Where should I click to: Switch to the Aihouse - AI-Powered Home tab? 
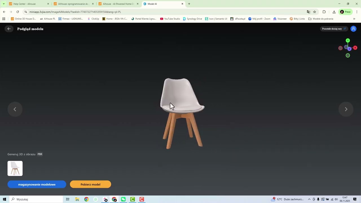click(118, 4)
